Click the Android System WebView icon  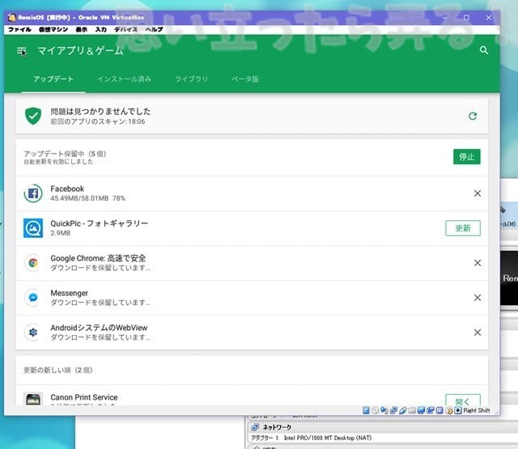33,333
